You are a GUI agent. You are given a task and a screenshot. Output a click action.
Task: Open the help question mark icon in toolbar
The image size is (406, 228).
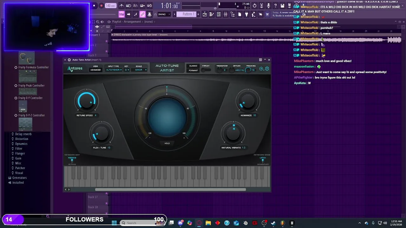click(275, 6)
